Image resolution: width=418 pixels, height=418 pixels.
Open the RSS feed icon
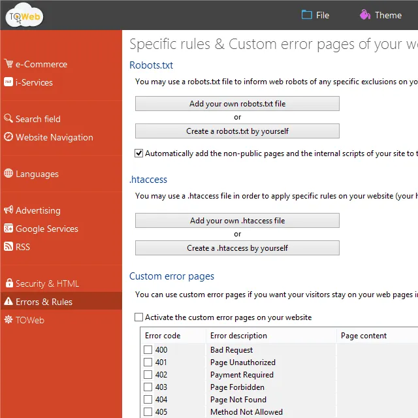(x=8, y=247)
